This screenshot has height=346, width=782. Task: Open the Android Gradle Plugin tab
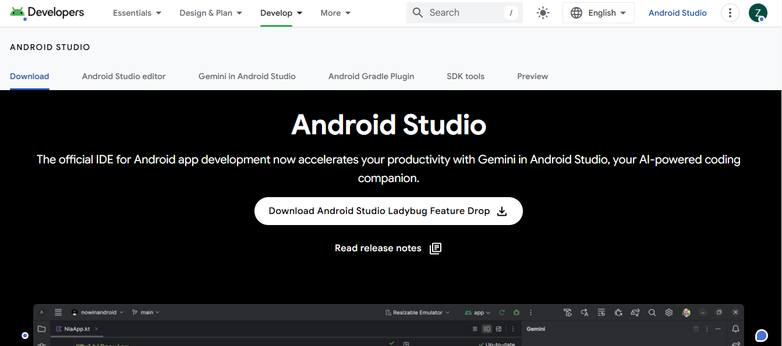[371, 76]
